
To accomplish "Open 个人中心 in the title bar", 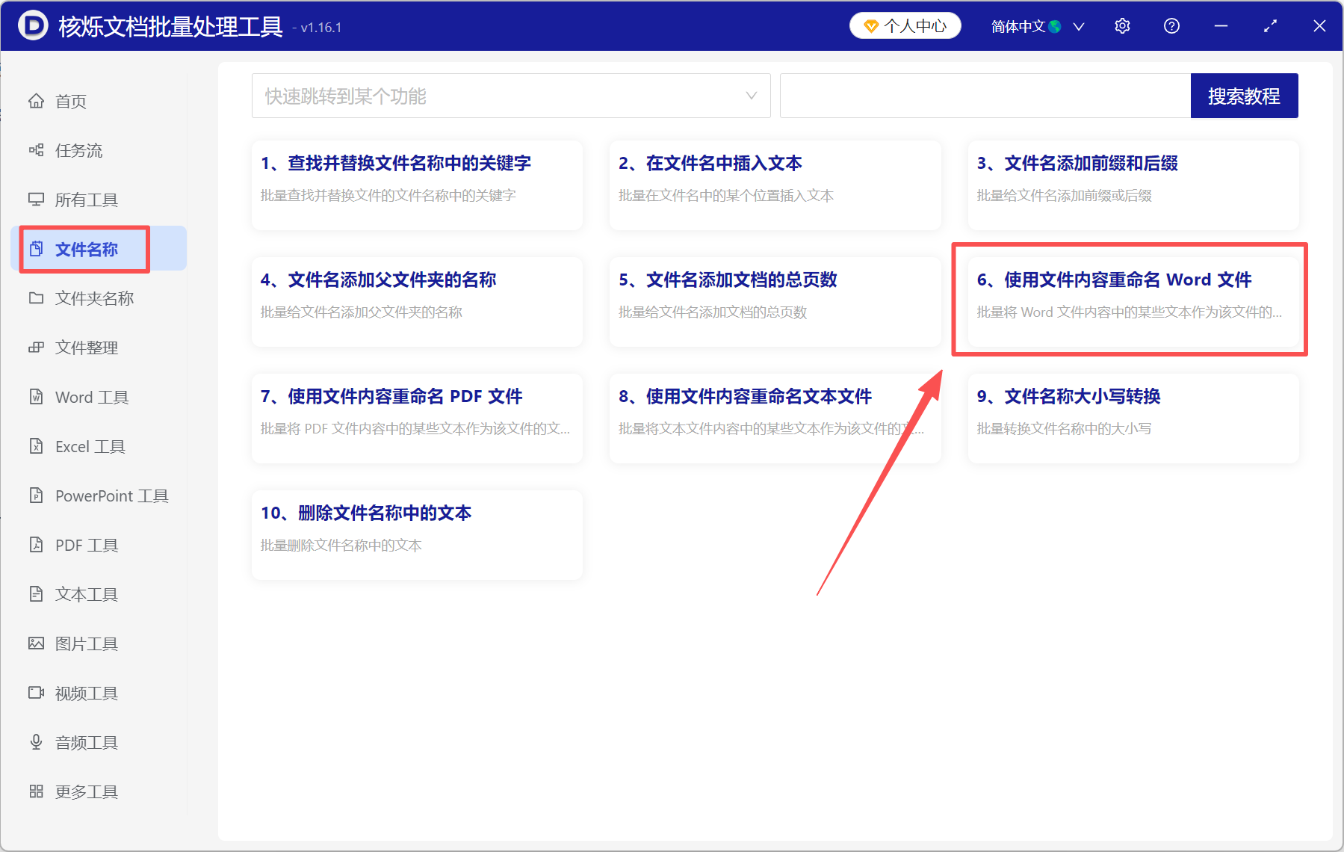I will tap(905, 25).
